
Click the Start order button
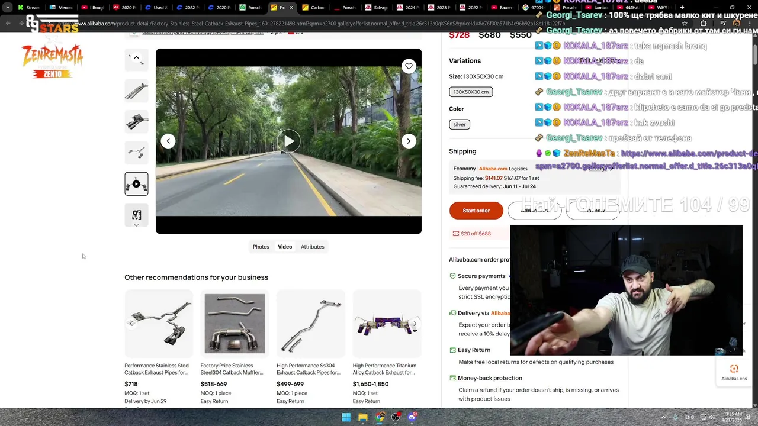click(x=476, y=211)
